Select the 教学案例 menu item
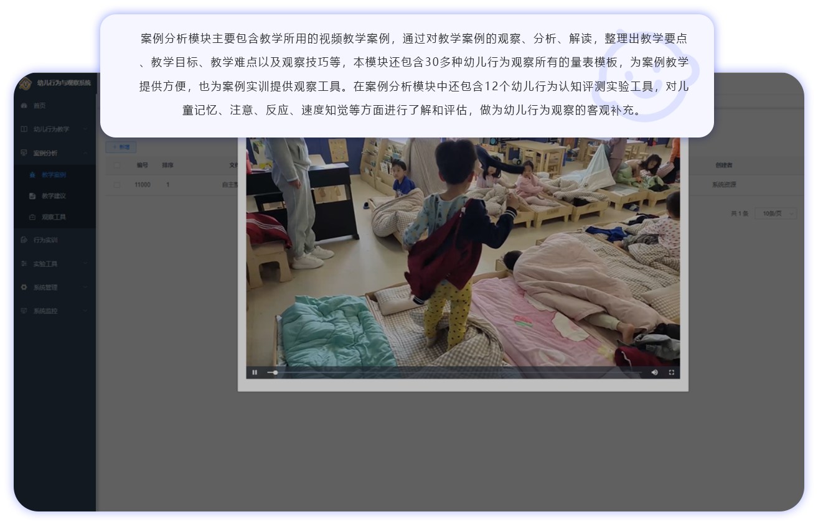 tap(54, 175)
